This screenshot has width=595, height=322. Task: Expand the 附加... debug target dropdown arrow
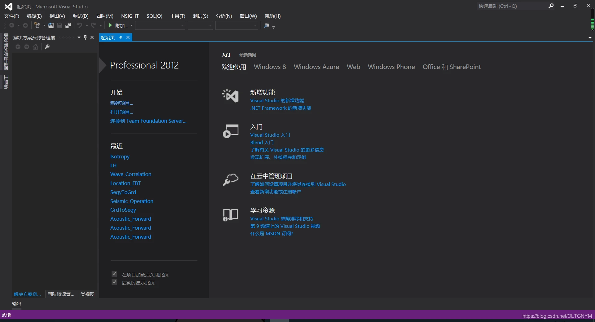[132, 25]
